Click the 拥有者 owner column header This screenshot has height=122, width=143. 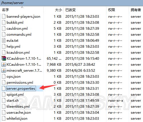point(136,10)
